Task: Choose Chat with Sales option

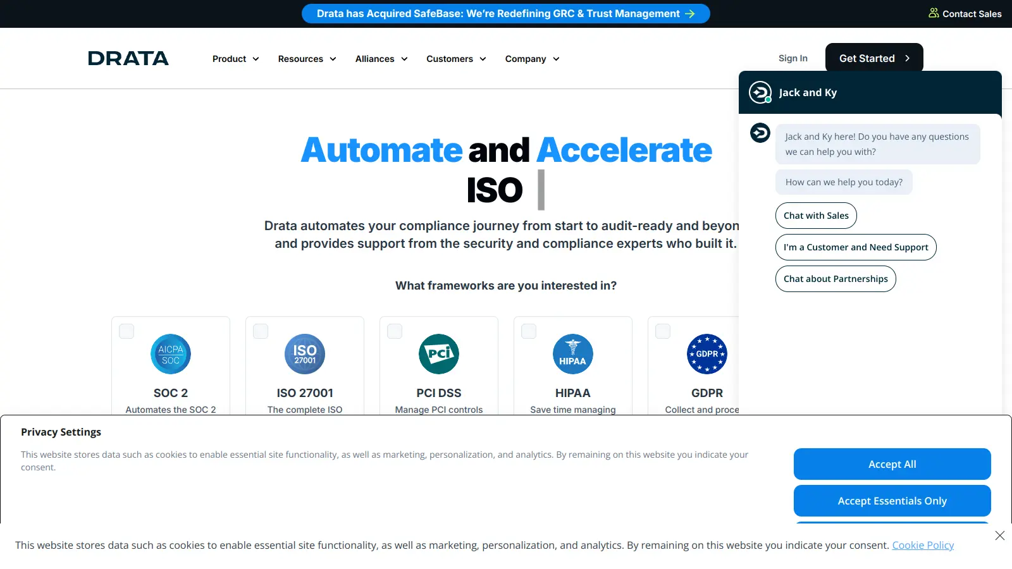Action: click(x=816, y=216)
